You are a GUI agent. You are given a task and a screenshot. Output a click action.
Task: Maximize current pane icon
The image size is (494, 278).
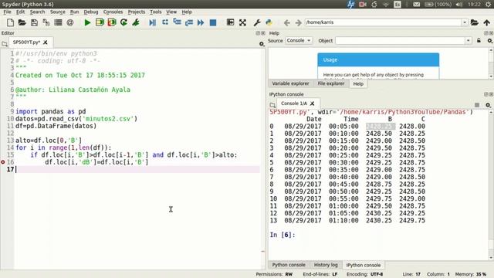[230, 22]
